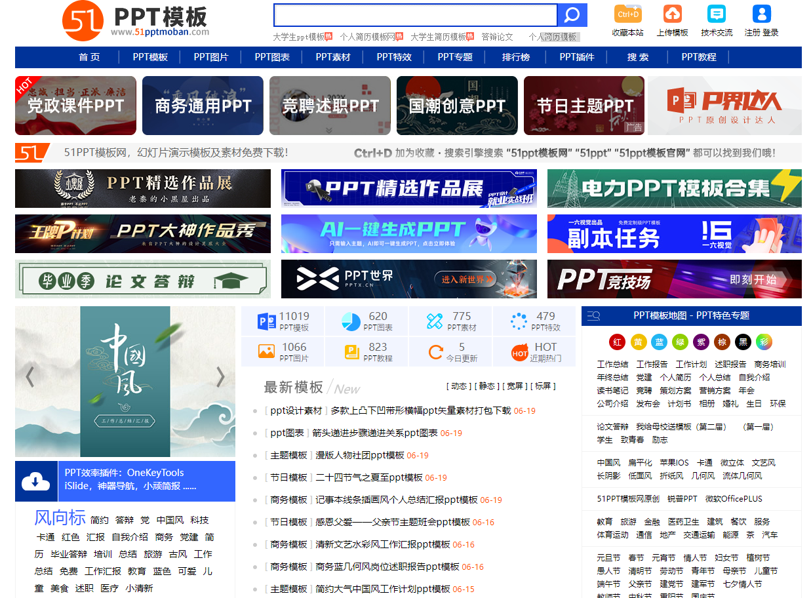
Task: Show the next carousel slide arrow
Action: 220,377
